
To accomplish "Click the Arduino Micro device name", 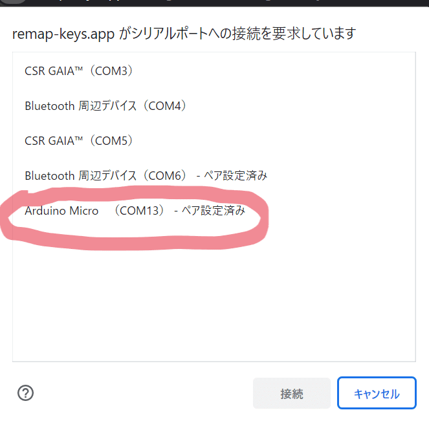I will [x=61, y=211].
